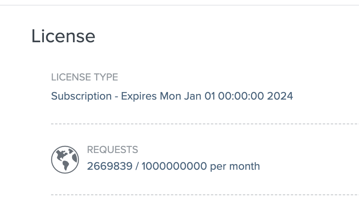Click the slash between request numbers

tap(137, 166)
